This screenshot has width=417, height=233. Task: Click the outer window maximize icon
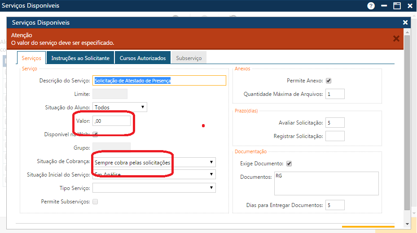[397, 6]
